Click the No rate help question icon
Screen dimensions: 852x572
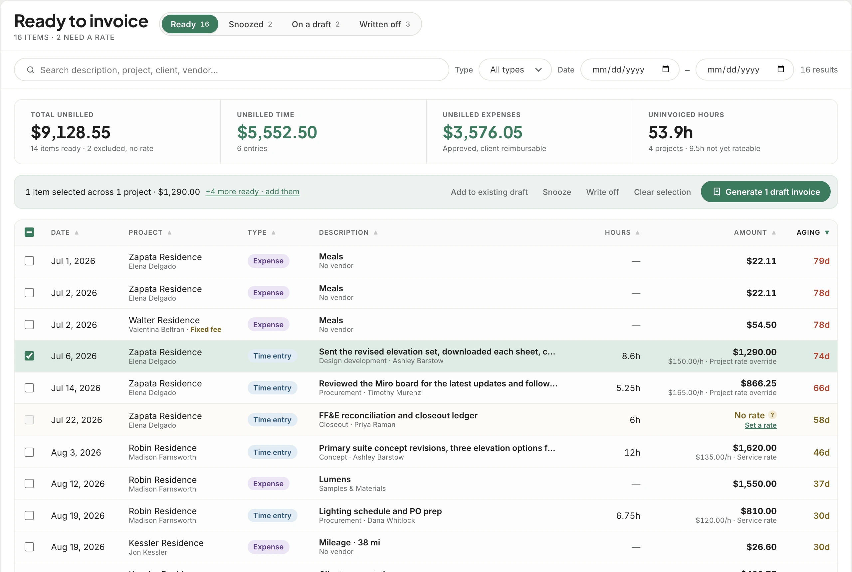pyautogui.click(x=772, y=415)
